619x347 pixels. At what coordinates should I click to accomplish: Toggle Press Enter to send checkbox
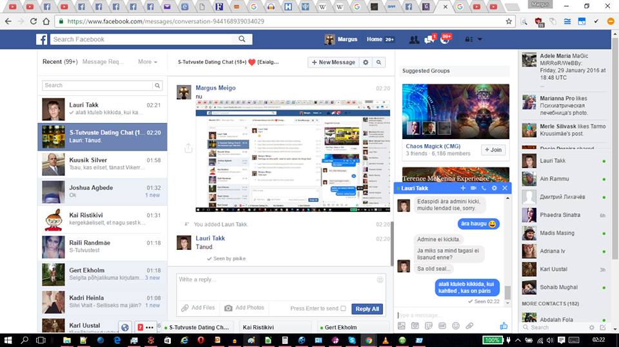coord(343,308)
